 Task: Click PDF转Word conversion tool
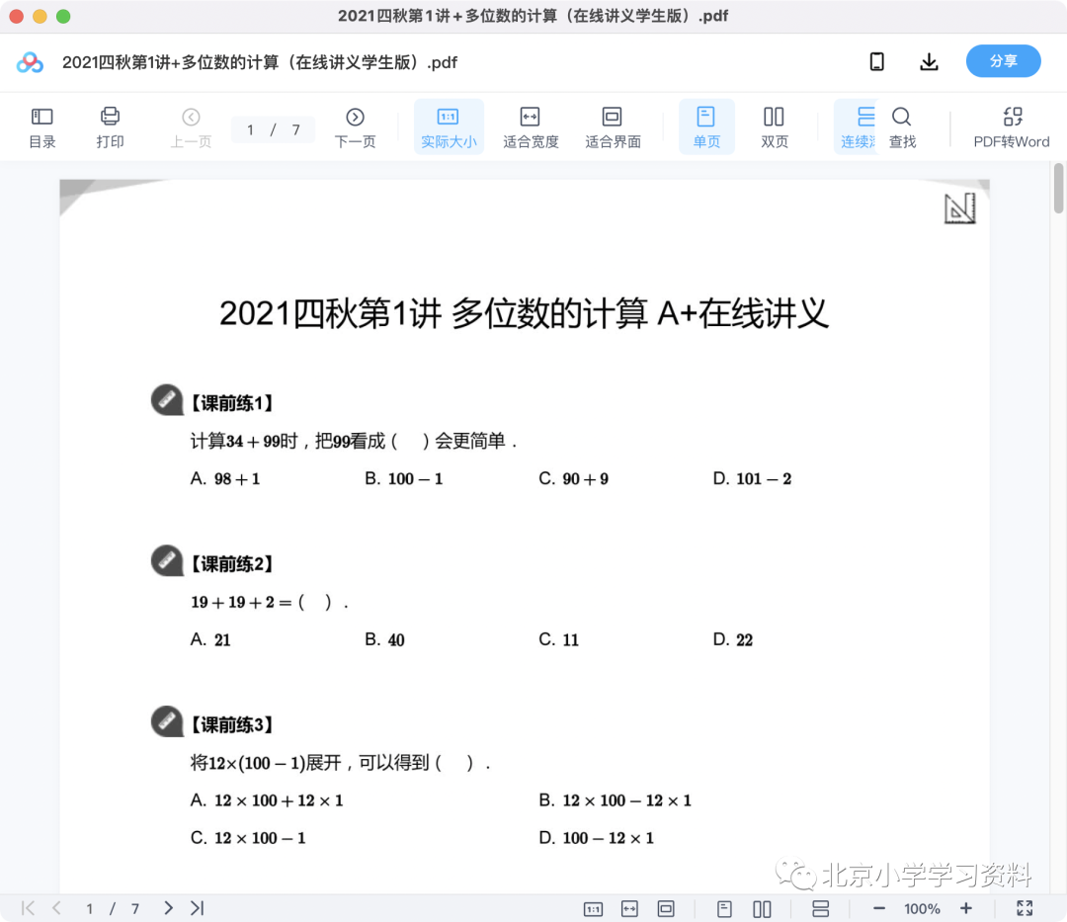click(1012, 127)
